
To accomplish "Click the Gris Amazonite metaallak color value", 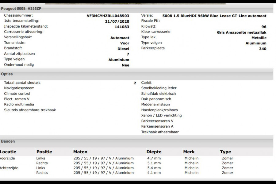I will click(x=241, y=33).
